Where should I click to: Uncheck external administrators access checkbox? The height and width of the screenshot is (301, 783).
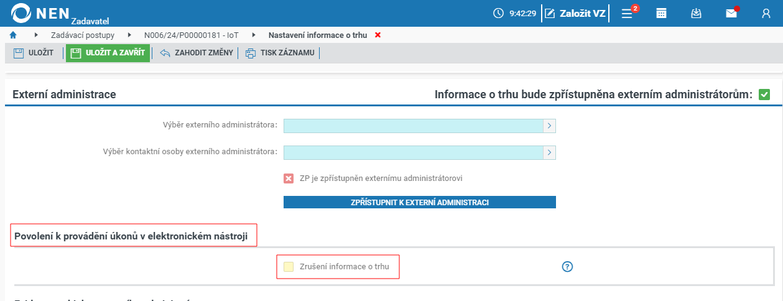764,95
